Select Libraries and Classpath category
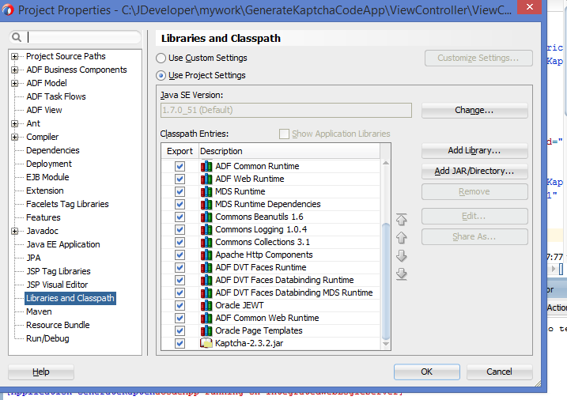The width and height of the screenshot is (567, 400). (70, 298)
